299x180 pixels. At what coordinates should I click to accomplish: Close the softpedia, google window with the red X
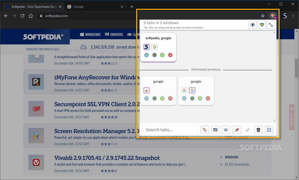(170, 55)
